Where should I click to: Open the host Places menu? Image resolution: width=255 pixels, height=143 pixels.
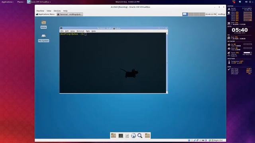tap(21, 2)
